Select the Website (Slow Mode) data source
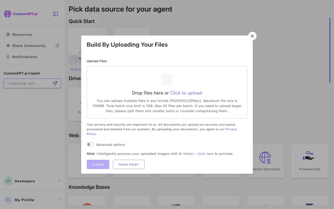The image size is (334, 209). pos(265,161)
